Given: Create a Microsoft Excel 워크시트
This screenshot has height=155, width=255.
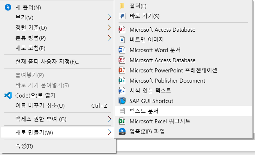Looking at the screenshot, I should pyautogui.click(x=183, y=121).
